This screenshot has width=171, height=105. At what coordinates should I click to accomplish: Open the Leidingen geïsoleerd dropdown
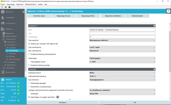pyautogui.click(x=122, y=90)
